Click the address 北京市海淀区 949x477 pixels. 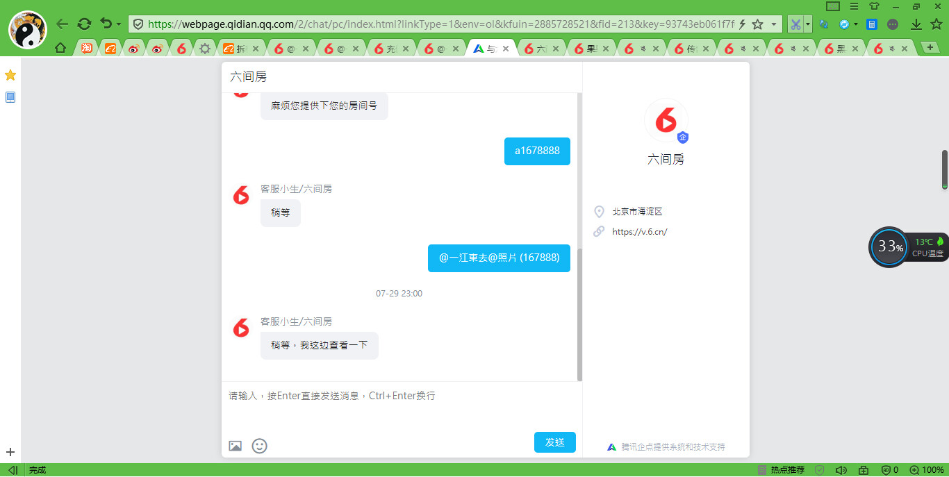637,212
